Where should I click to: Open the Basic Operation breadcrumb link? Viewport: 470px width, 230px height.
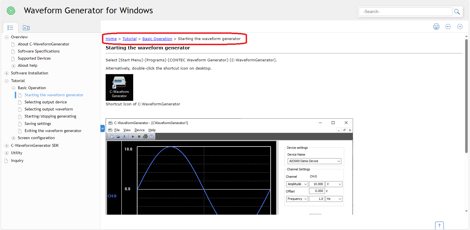pyautogui.click(x=157, y=39)
